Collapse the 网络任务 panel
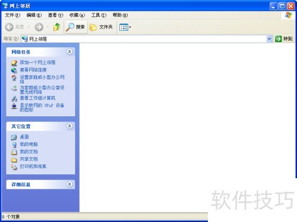 (x=69, y=52)
